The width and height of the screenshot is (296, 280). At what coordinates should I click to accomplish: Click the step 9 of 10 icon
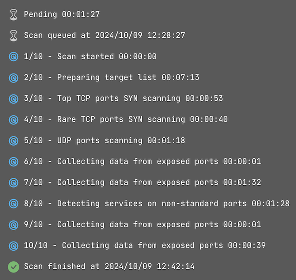click(13, 224)
